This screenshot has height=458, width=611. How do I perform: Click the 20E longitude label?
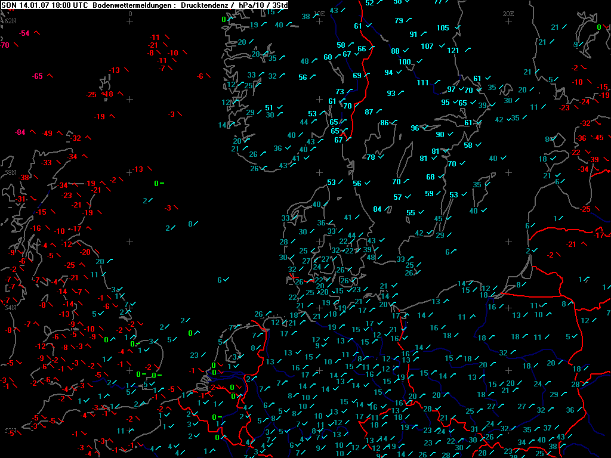(508, 13)
